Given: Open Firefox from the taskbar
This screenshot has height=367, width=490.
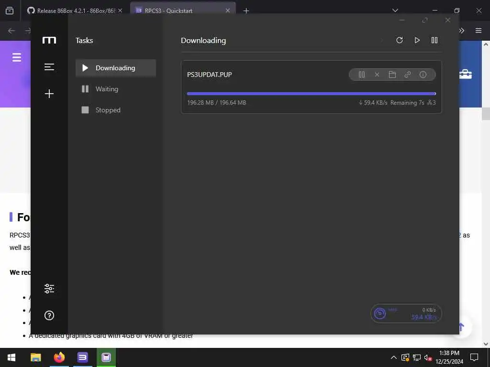Looking at the screenshot, I should [59, 357].
